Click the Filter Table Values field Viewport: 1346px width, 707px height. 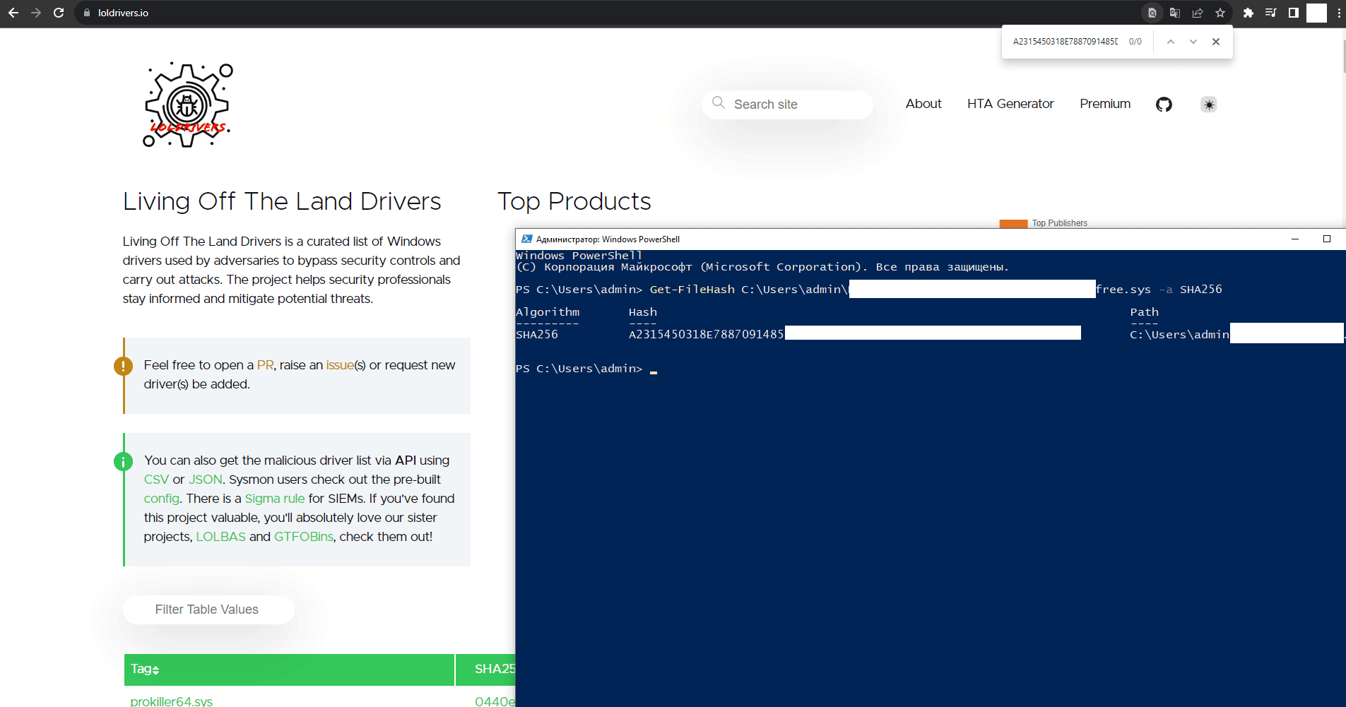pos(208,610)
